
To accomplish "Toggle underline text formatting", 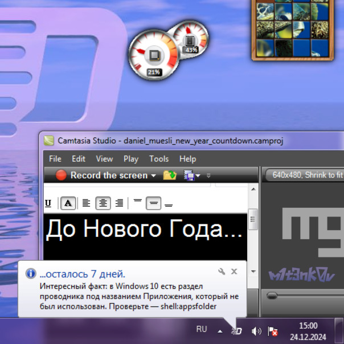I will [48, 203].
